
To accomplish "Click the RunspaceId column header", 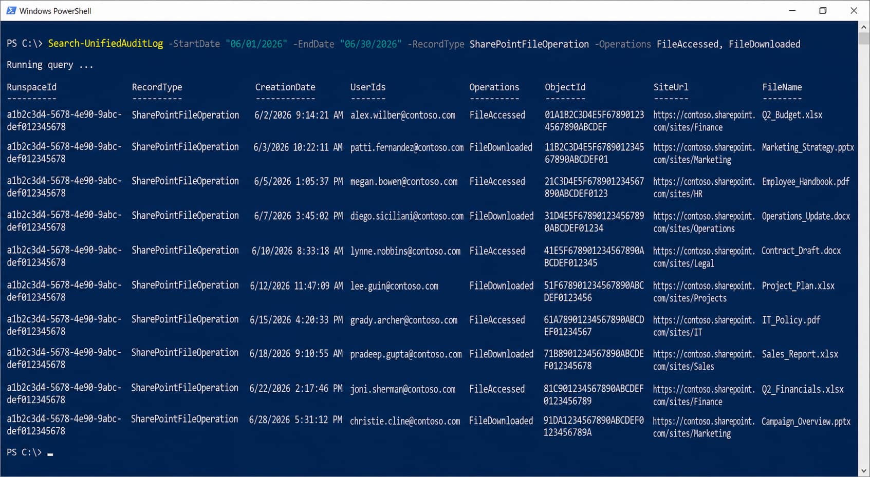I will click(32, 87).
